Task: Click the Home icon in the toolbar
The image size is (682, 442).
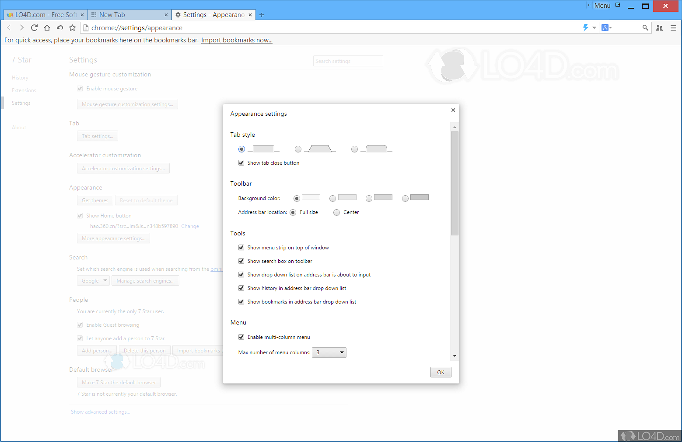Action: (47, 28)
